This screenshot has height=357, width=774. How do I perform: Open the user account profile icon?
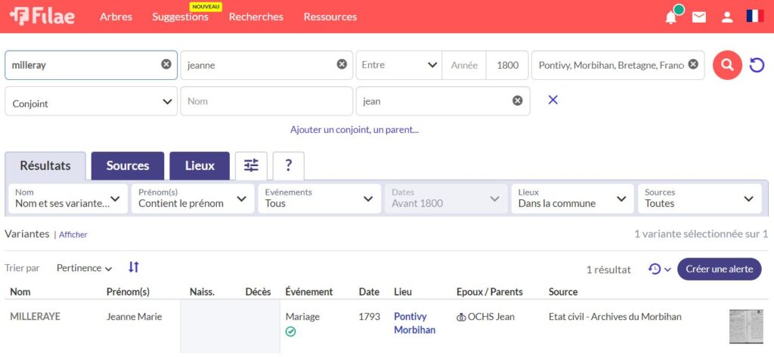[x=726, y=17]
